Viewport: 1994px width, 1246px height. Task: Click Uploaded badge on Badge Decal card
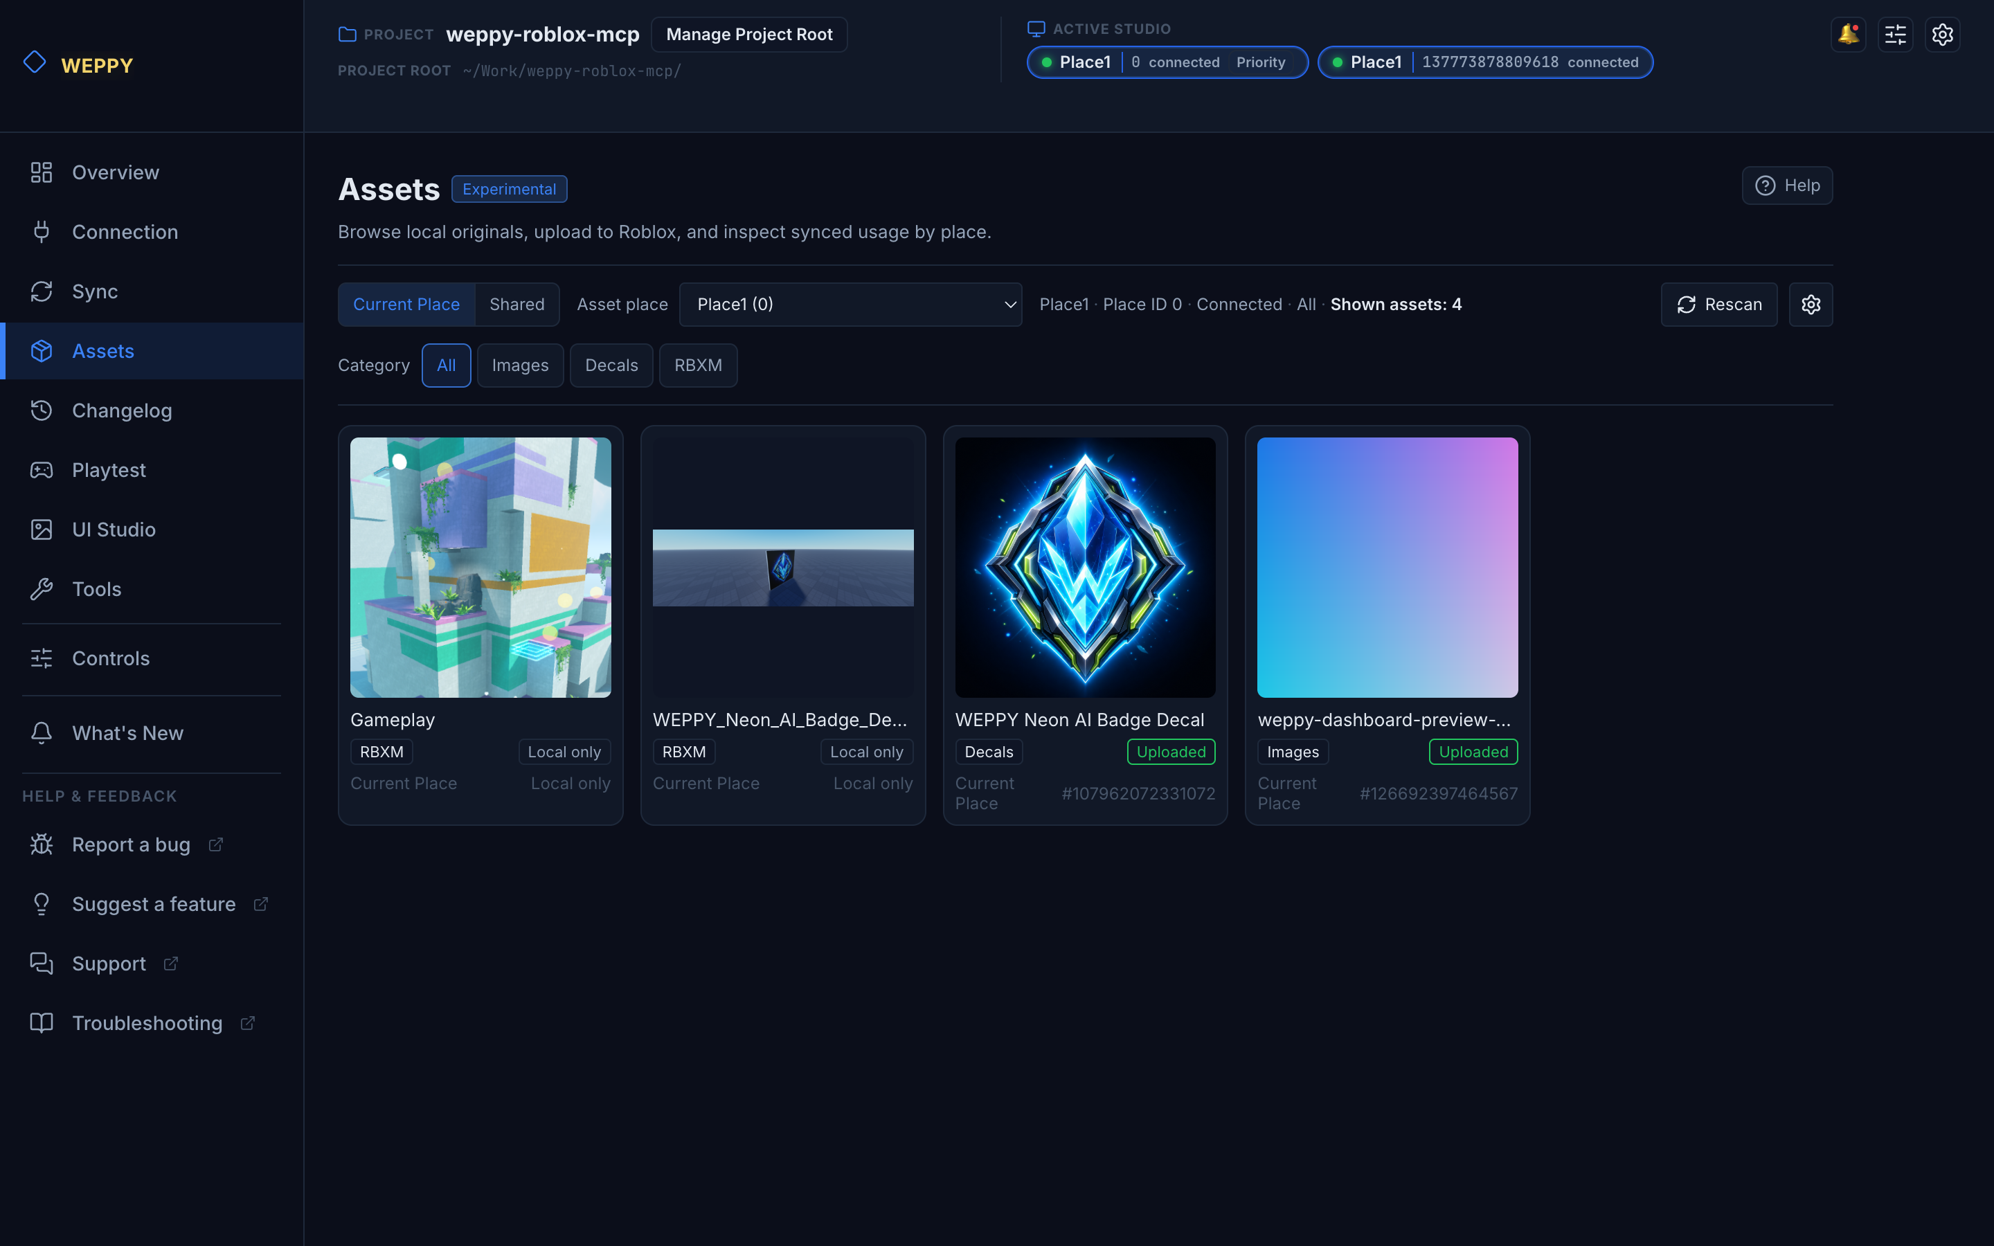1171,752
